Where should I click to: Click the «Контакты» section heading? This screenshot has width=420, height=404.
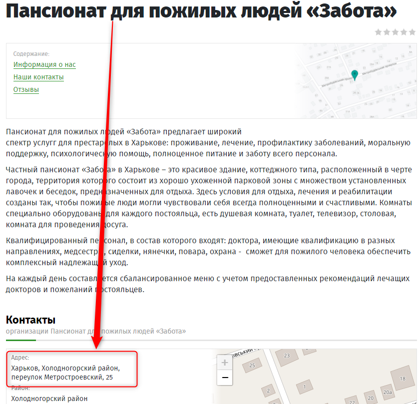[x=30, y=320]
